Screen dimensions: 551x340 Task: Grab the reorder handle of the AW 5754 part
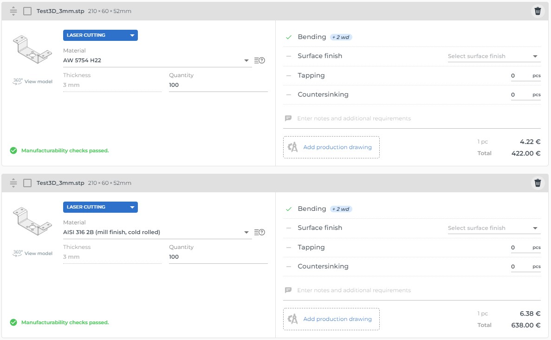13,11
